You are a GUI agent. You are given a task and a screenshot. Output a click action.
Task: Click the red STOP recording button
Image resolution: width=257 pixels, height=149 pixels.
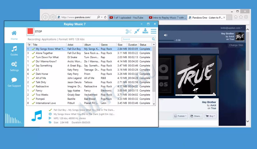30,31
